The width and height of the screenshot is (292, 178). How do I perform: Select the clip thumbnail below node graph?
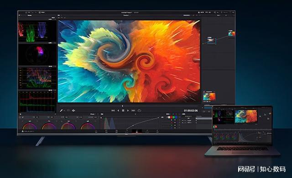209,97
